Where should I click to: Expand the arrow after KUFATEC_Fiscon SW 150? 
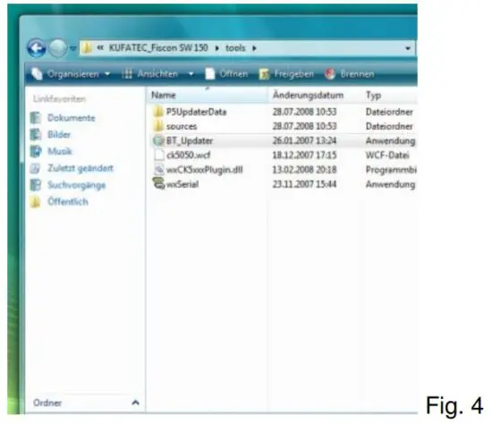[x=216, y=48]
